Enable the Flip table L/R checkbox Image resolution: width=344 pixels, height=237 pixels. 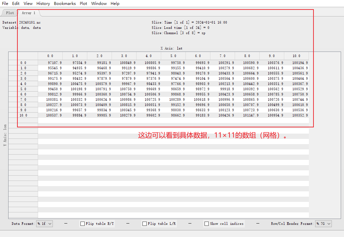(x=144, y=224)
